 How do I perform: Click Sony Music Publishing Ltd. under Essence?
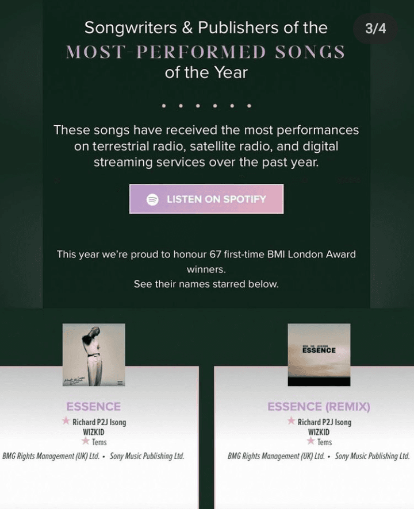click(147, 456)
